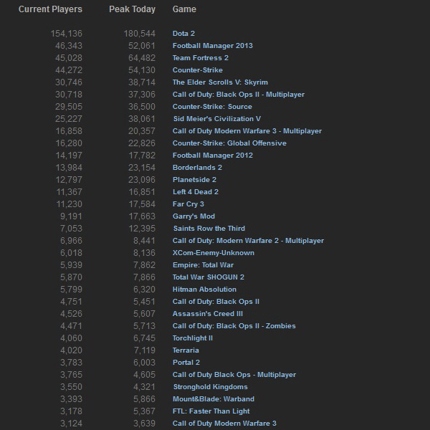
Task: Click the 7,866 peak today value
Action: (x=144, y=277)
